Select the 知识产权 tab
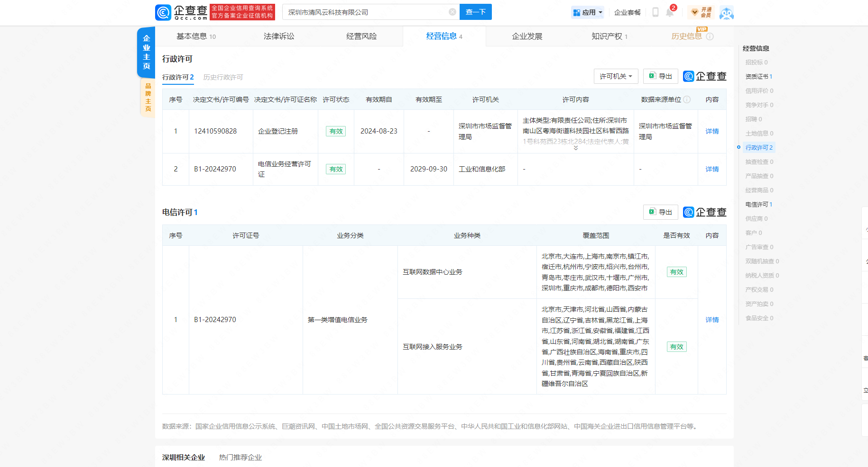Screen dimensions: 868x467 609,36
